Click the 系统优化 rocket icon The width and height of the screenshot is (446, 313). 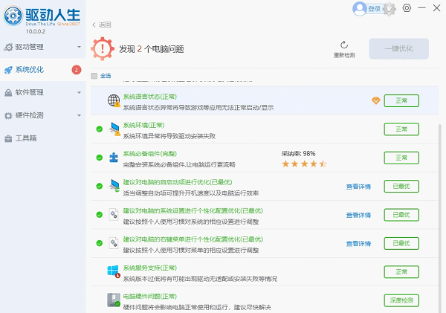[x=8, y=70]
